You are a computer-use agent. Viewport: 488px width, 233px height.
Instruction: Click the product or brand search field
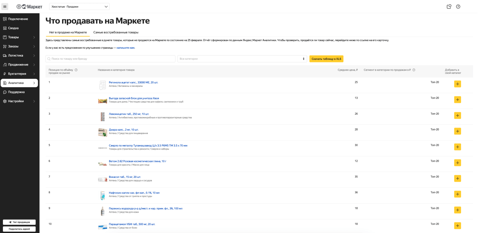(x=111, y=59)
